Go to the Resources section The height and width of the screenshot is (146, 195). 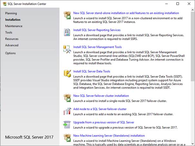coord(12,39)
